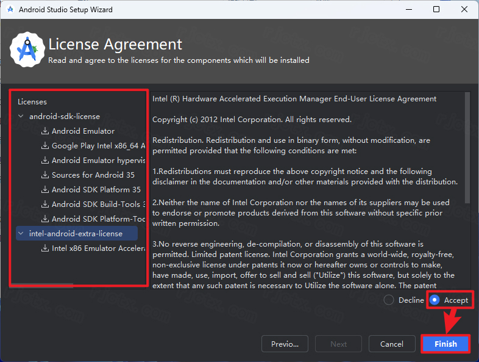Select Android Emulator hypervisor entry
Screen dimensions: 479x362
98,161
